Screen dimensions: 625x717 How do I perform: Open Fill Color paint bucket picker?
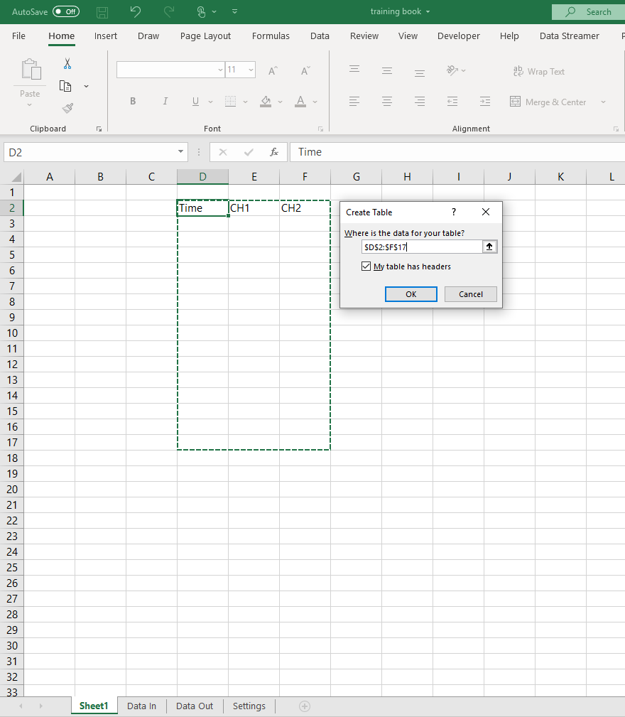[266, 101]
